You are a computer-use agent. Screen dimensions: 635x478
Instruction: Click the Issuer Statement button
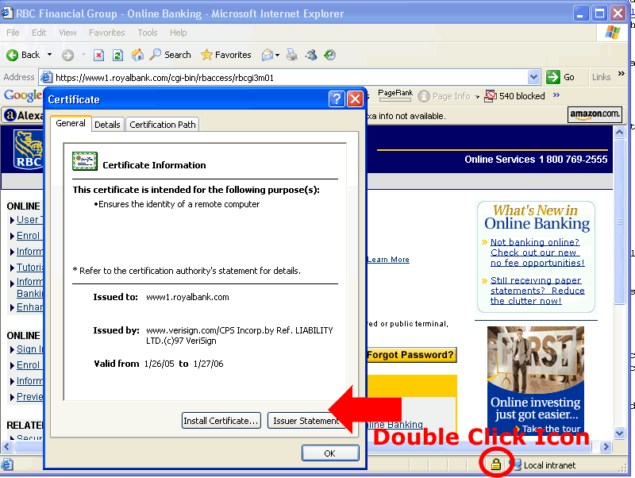pos(306,421)
